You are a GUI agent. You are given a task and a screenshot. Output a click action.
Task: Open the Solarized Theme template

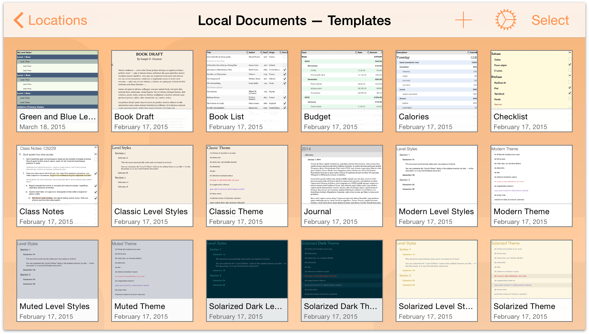(x=532, y=281)
